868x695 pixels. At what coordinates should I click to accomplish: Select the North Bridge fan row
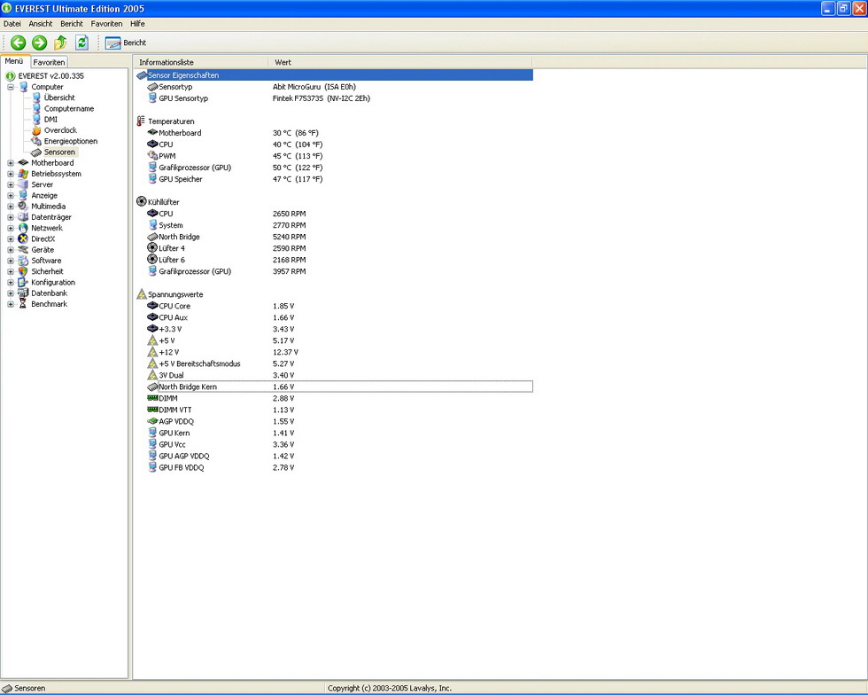340,237
